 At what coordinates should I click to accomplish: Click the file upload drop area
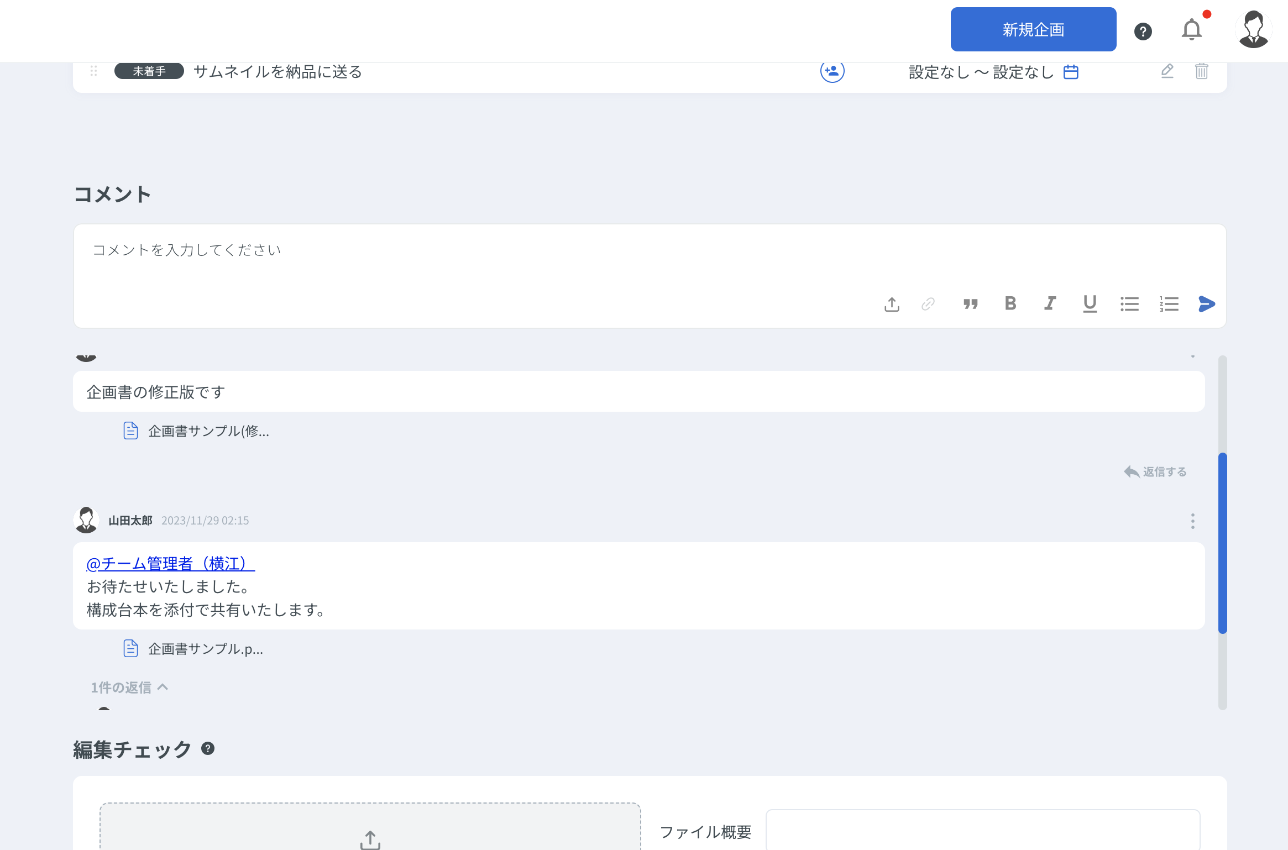click(370, 826)
